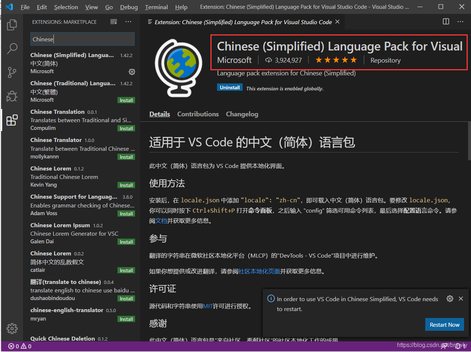Install Chinese Translation by Compulim
471x352 pixels.
tap(126, 128)
